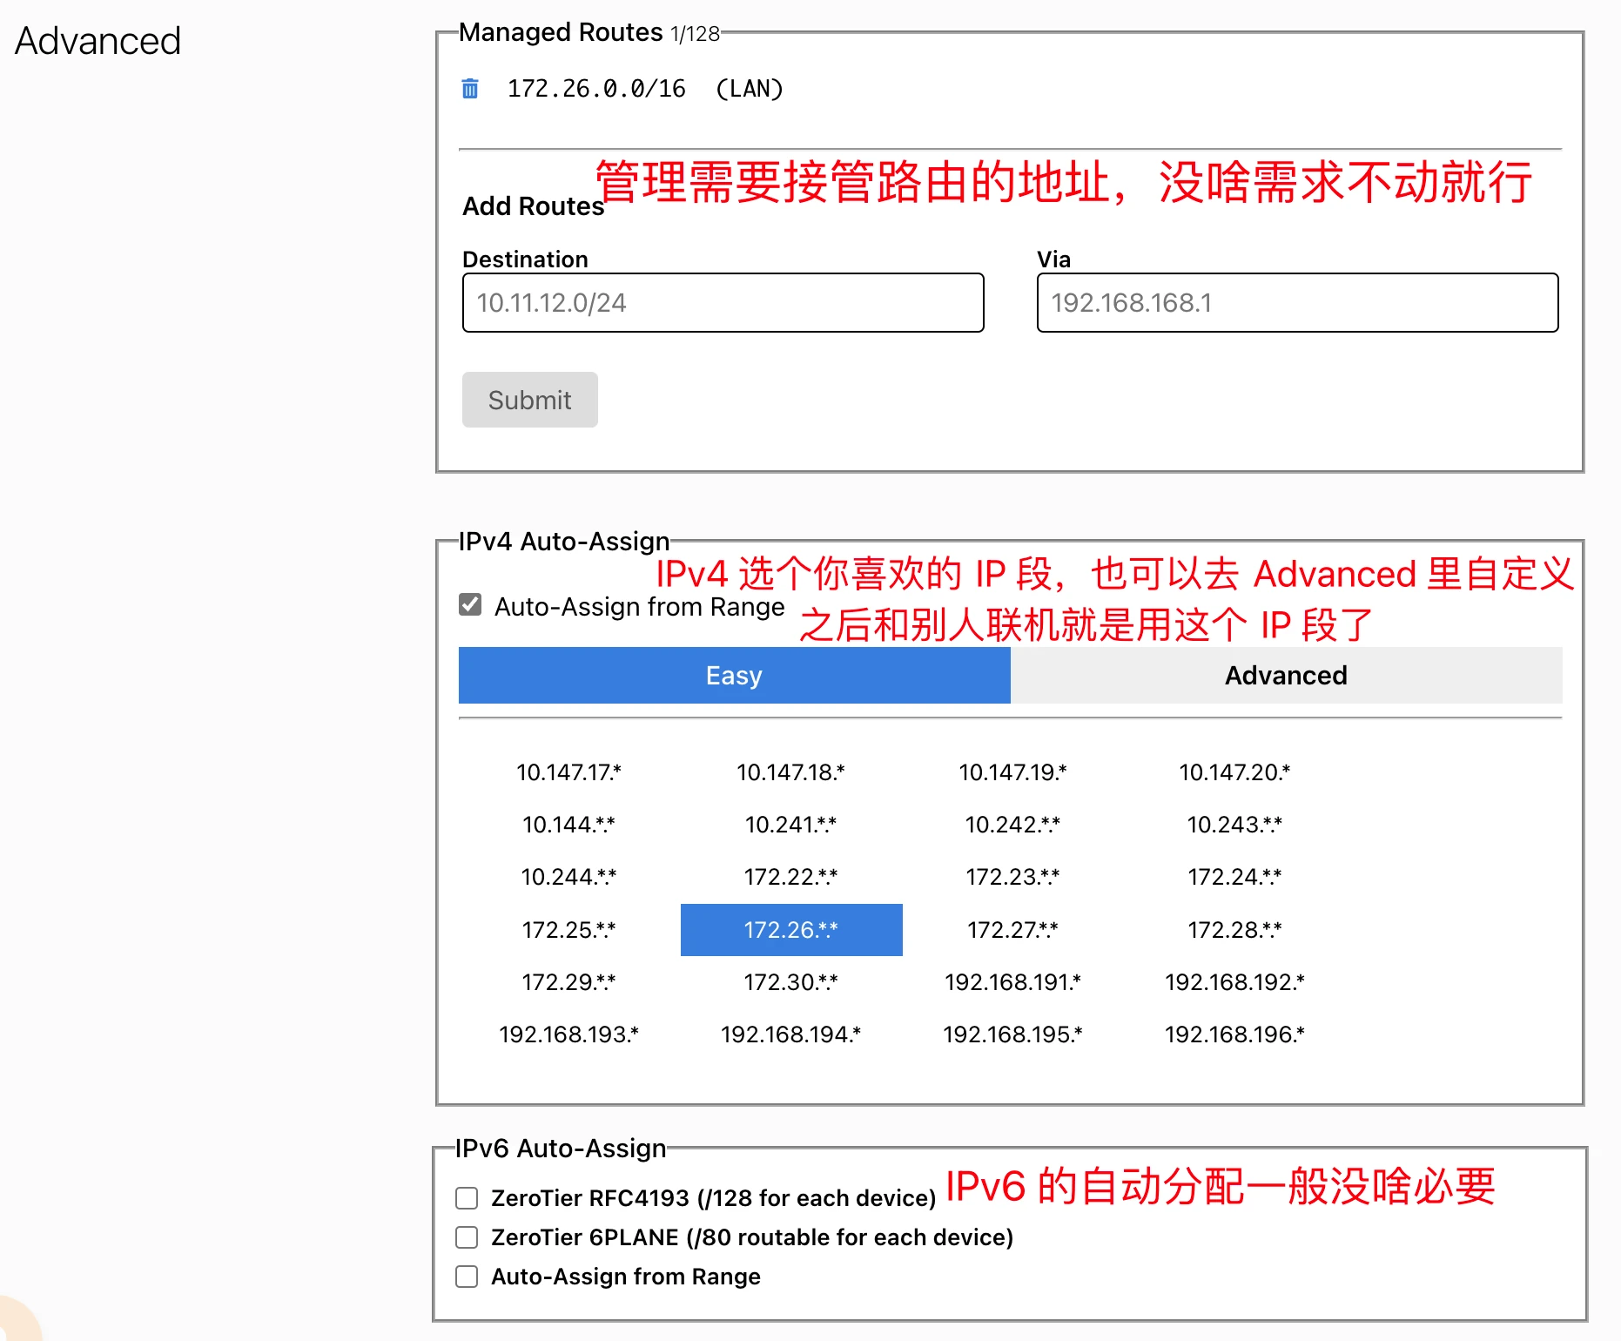Select the 172.30.*.* IP range
This screenshot has height=1341, width=1621.
(790, 982)
